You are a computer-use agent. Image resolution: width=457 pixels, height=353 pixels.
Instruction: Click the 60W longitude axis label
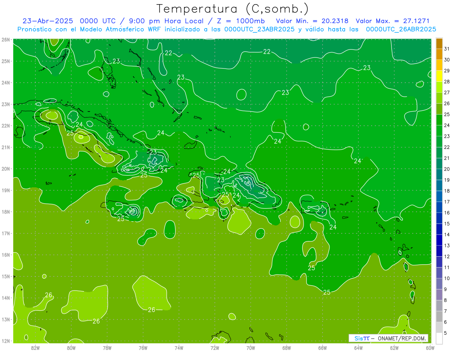tap(430, 347)
